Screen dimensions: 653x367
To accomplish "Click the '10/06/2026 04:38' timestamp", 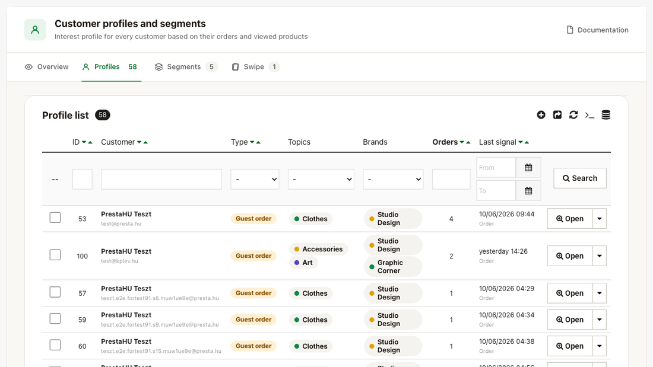I will (x=506, y=342).
